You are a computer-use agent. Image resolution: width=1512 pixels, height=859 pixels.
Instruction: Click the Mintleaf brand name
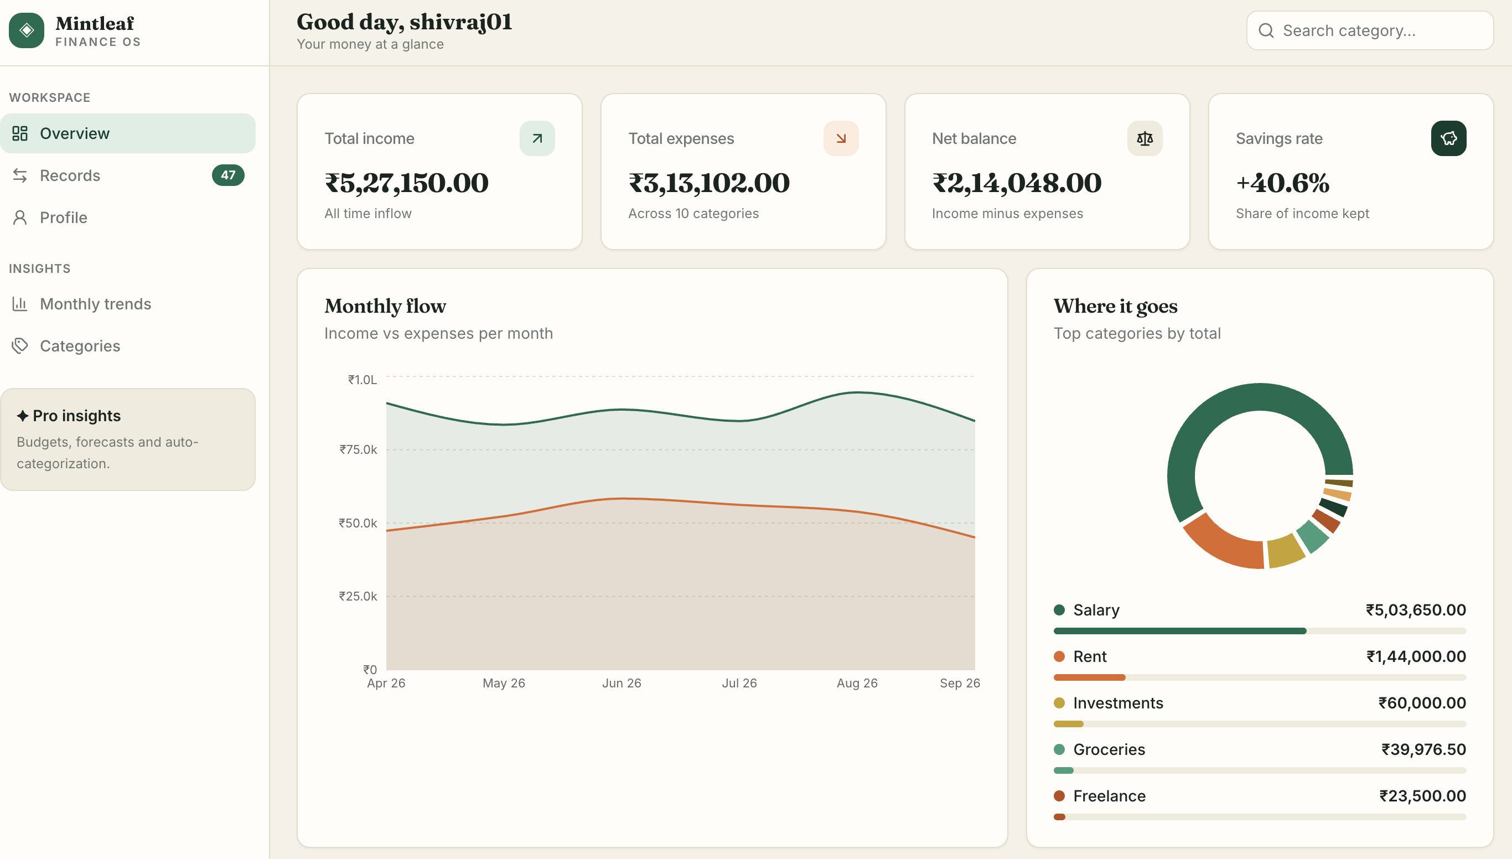click(x=95, y=24)
